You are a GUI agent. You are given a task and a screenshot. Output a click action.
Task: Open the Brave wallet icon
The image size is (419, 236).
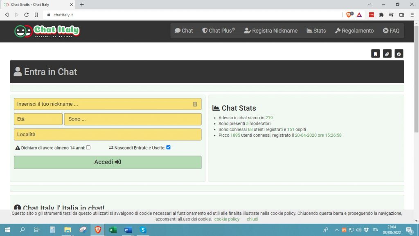(401, 15)
